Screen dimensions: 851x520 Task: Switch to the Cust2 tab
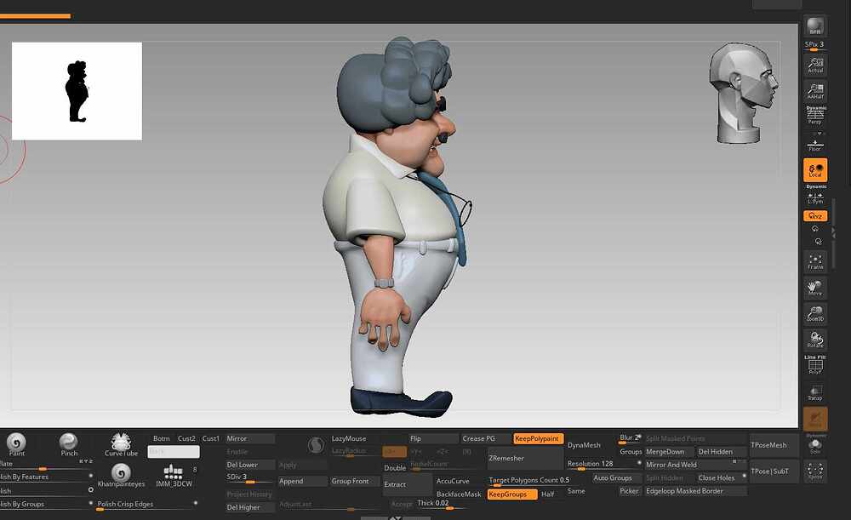[186, 438]
